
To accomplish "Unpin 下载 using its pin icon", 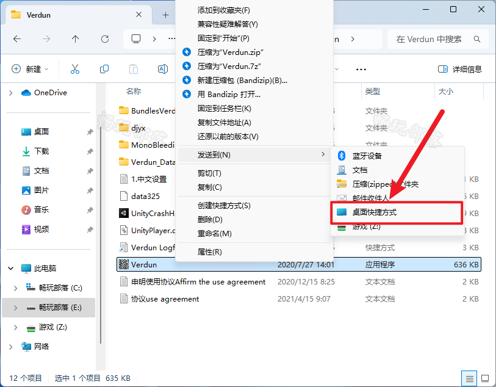I will click(x=90, y=151).
